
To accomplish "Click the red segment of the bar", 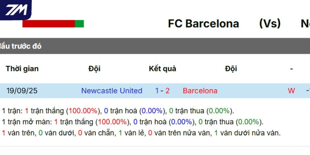I will coord(48,24).
